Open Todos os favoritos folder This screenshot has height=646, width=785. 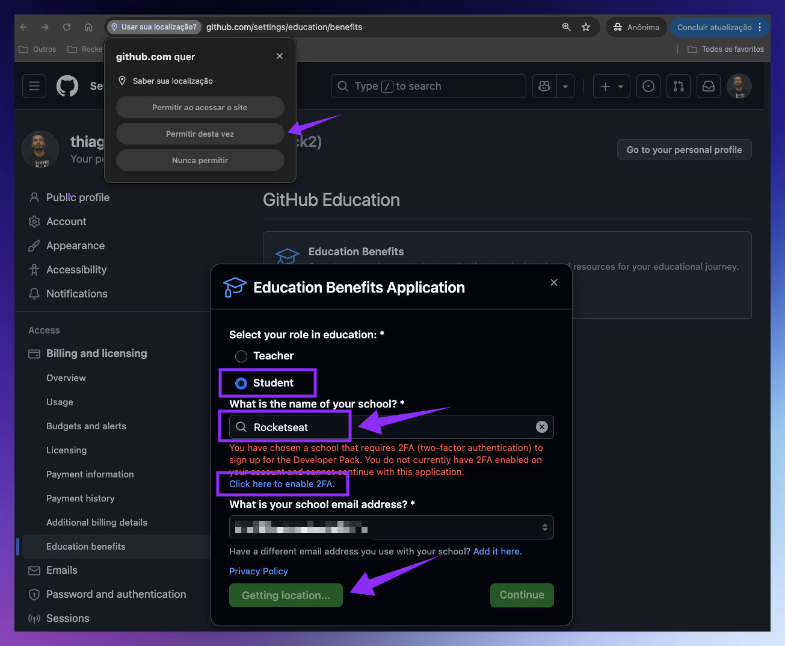(725, 49)
